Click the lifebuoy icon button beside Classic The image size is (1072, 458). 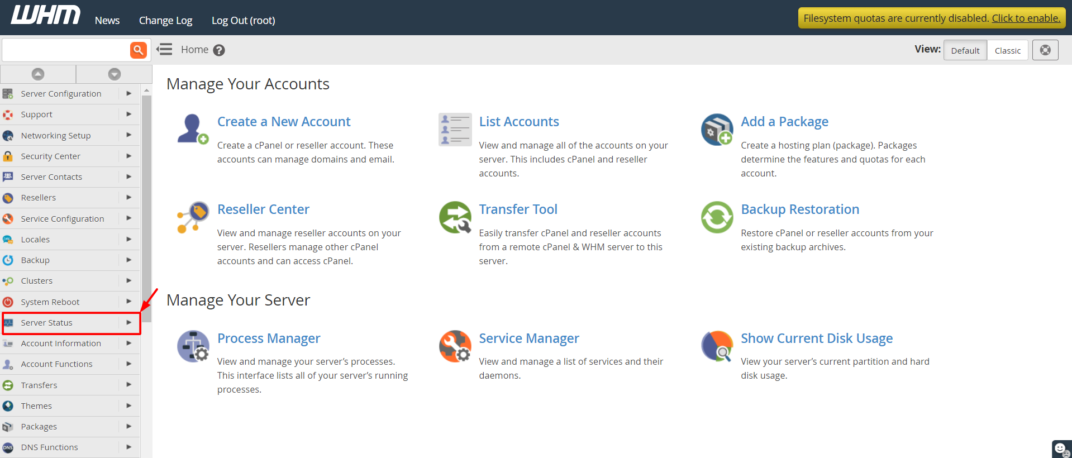[1045, 50]
